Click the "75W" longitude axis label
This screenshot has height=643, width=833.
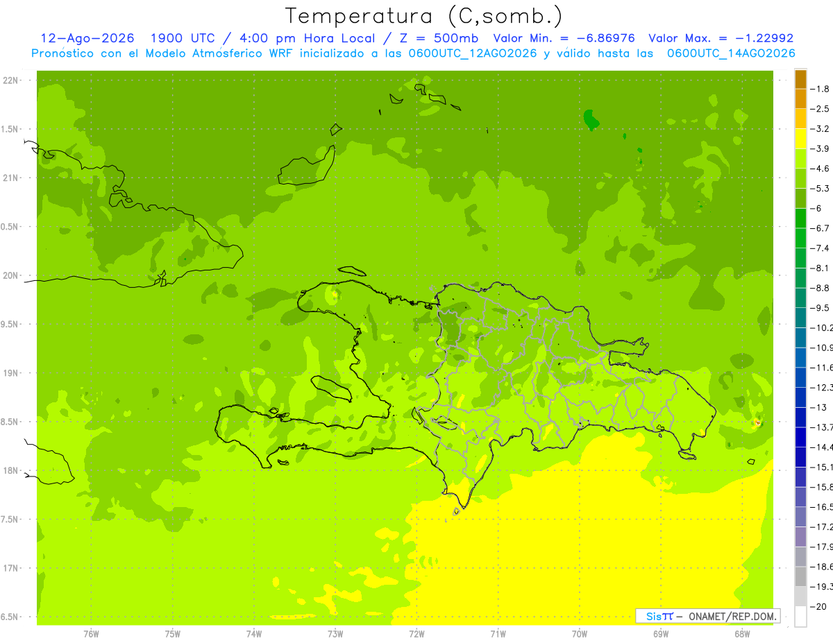tap(172, 634)
